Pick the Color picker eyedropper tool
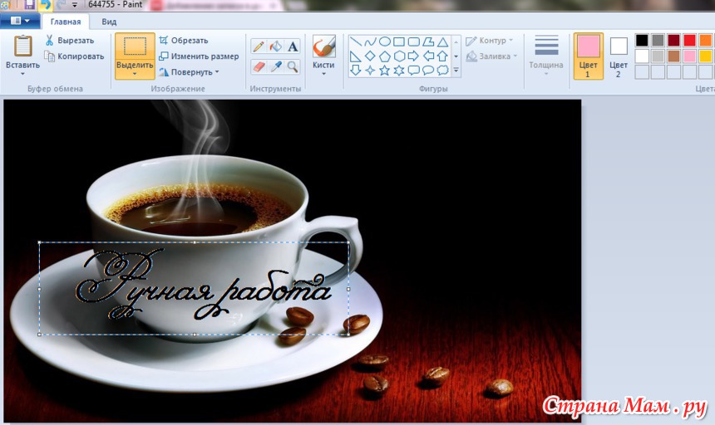 [275, 66]
